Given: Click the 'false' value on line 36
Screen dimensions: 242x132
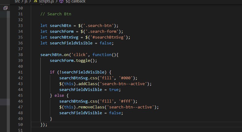Looking at the screenshot, I should pos(105,43).
